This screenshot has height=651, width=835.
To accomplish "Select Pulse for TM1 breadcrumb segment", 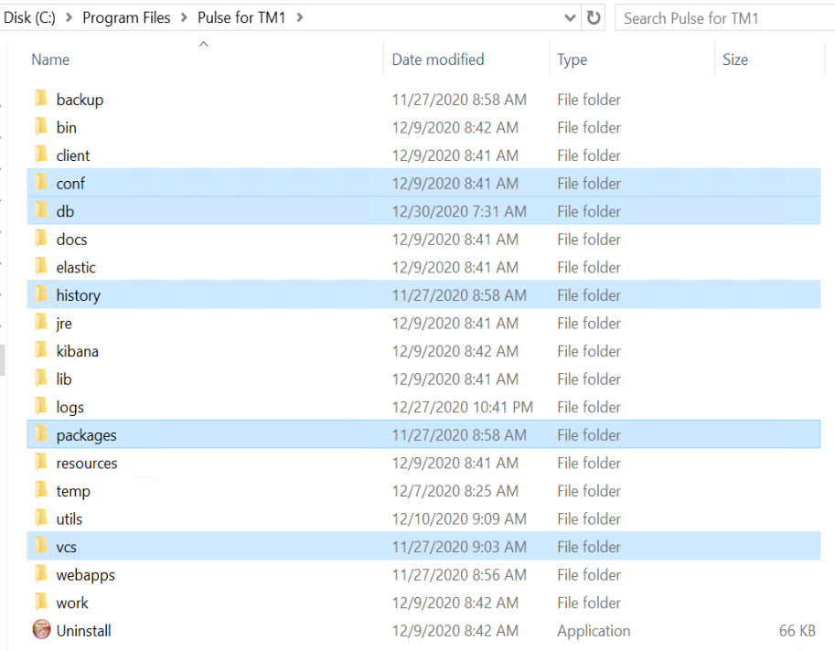I will pos(241,17).
